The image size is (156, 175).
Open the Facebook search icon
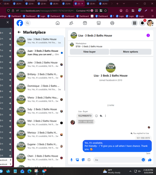pyautogui.click(x=28, y=23)
